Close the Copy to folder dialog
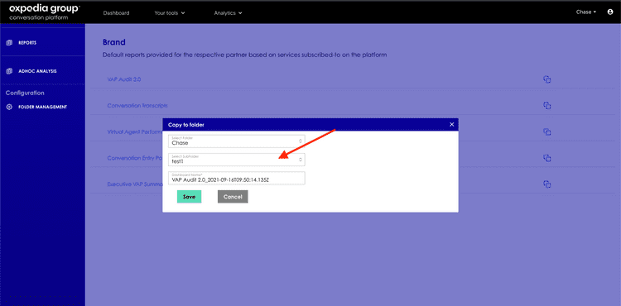This screenshot has height=306, width=621. [451, 124]
